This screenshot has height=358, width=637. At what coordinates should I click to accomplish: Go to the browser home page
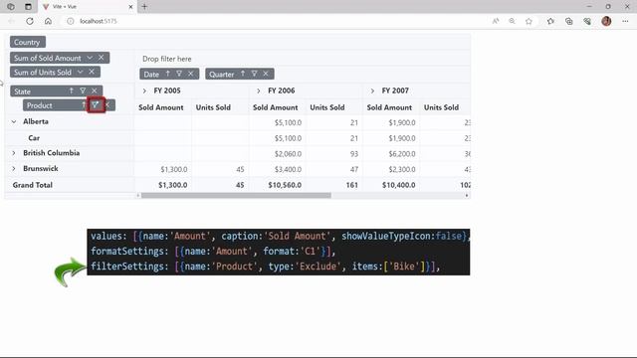click(x=48, y=21)
